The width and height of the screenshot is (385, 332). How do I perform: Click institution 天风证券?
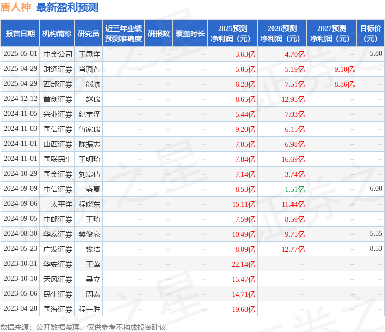click(58, 279)
